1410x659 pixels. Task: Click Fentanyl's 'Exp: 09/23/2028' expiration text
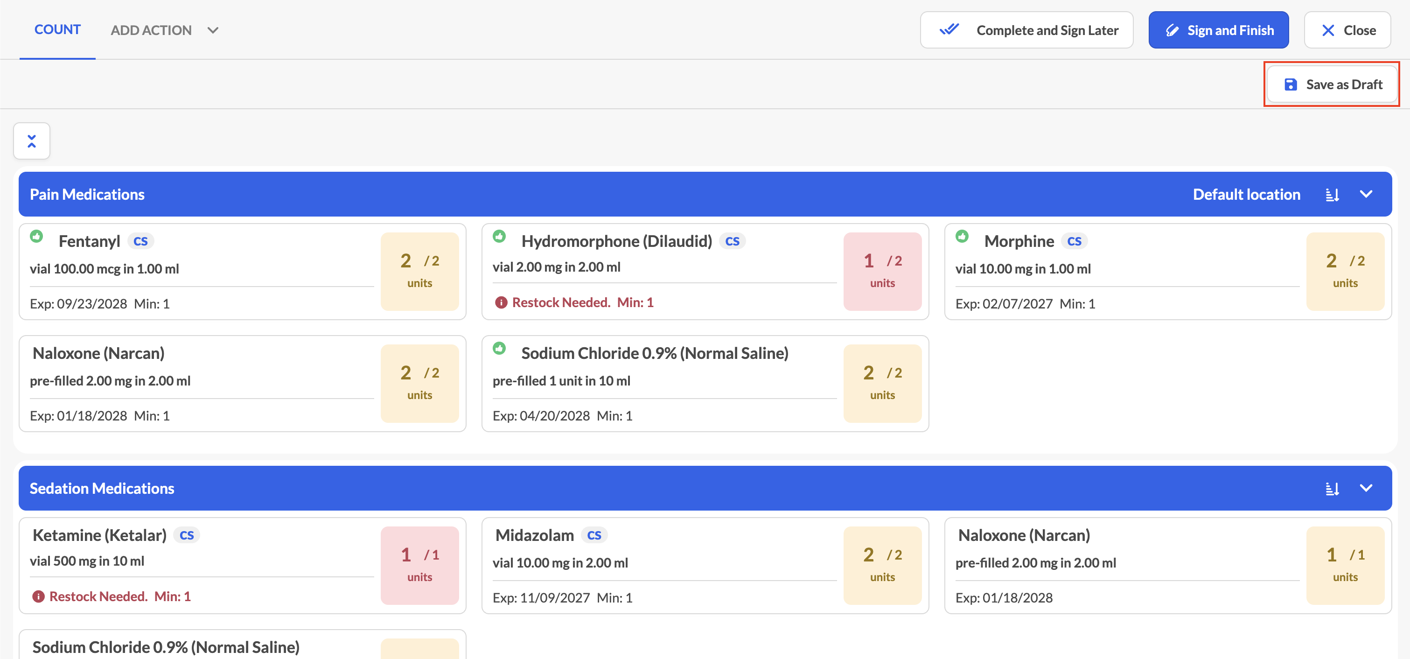[78, 304]
